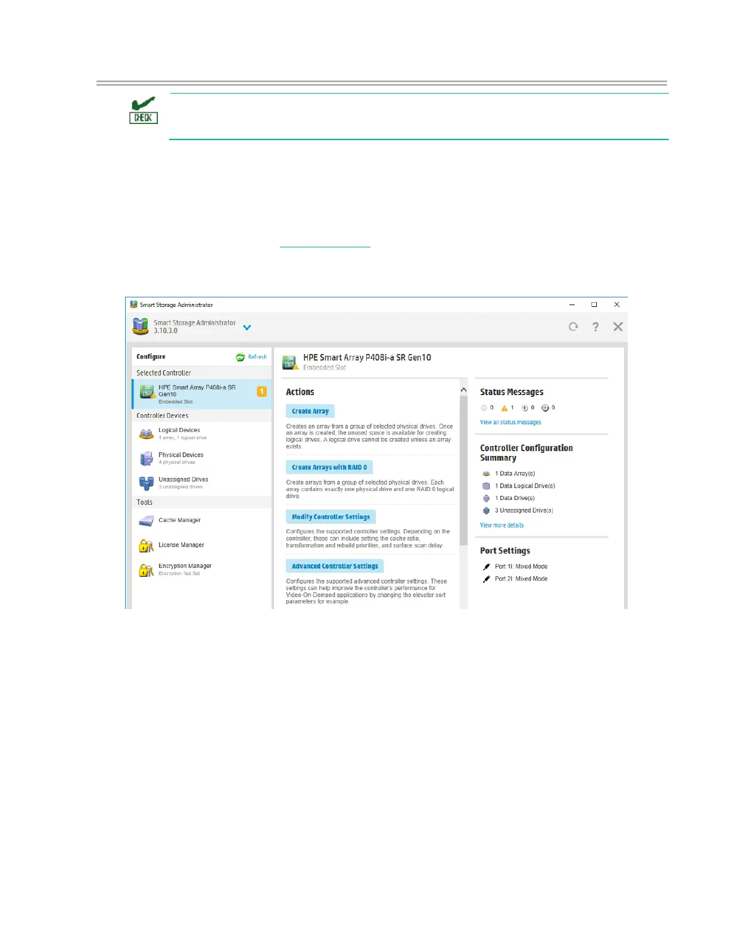Click Create Arrays with RAID 0 button
Screen dimensions: 729x944
pyautogui.click(x=329, y=467)
